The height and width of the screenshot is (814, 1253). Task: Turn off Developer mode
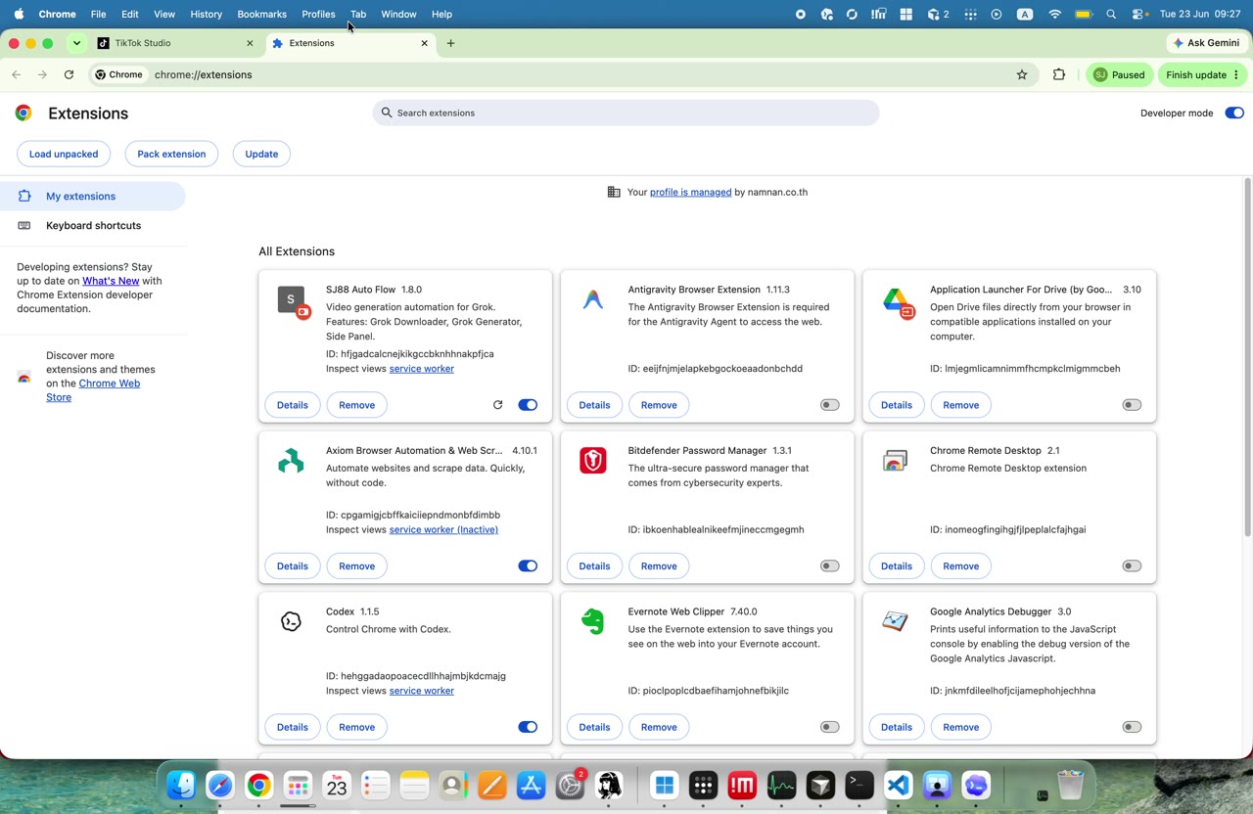coord(1233,113)
